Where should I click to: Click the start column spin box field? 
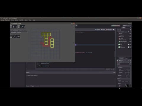(x=14, y=26)
